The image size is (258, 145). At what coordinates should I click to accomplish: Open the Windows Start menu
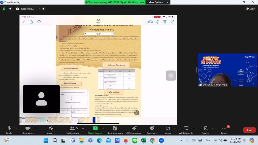[46, 140]
